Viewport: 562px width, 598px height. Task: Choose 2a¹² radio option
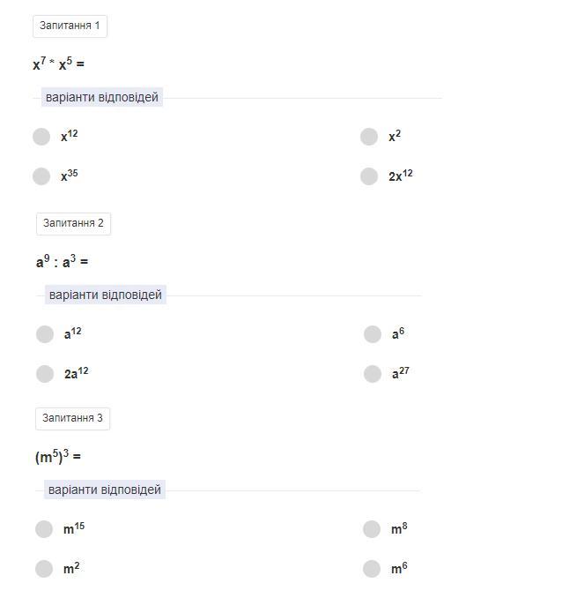coord(45,374)
